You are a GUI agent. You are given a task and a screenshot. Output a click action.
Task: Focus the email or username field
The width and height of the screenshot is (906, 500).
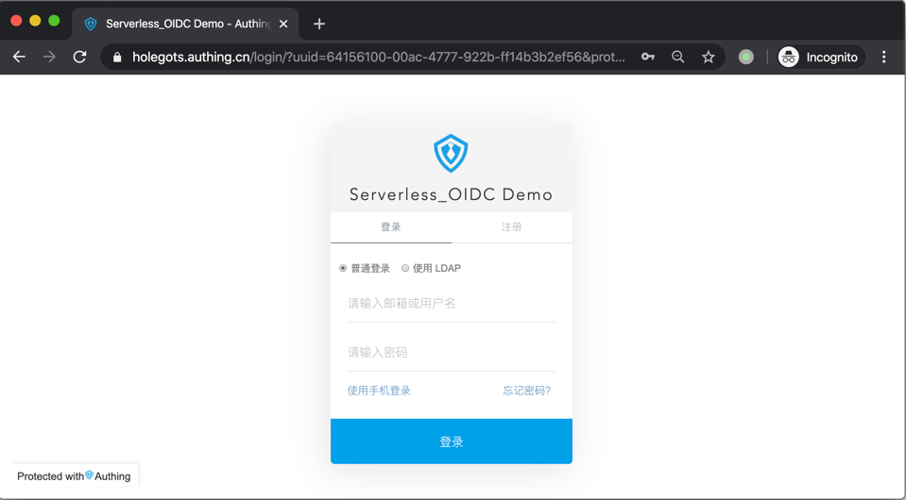tap(451, 304)
